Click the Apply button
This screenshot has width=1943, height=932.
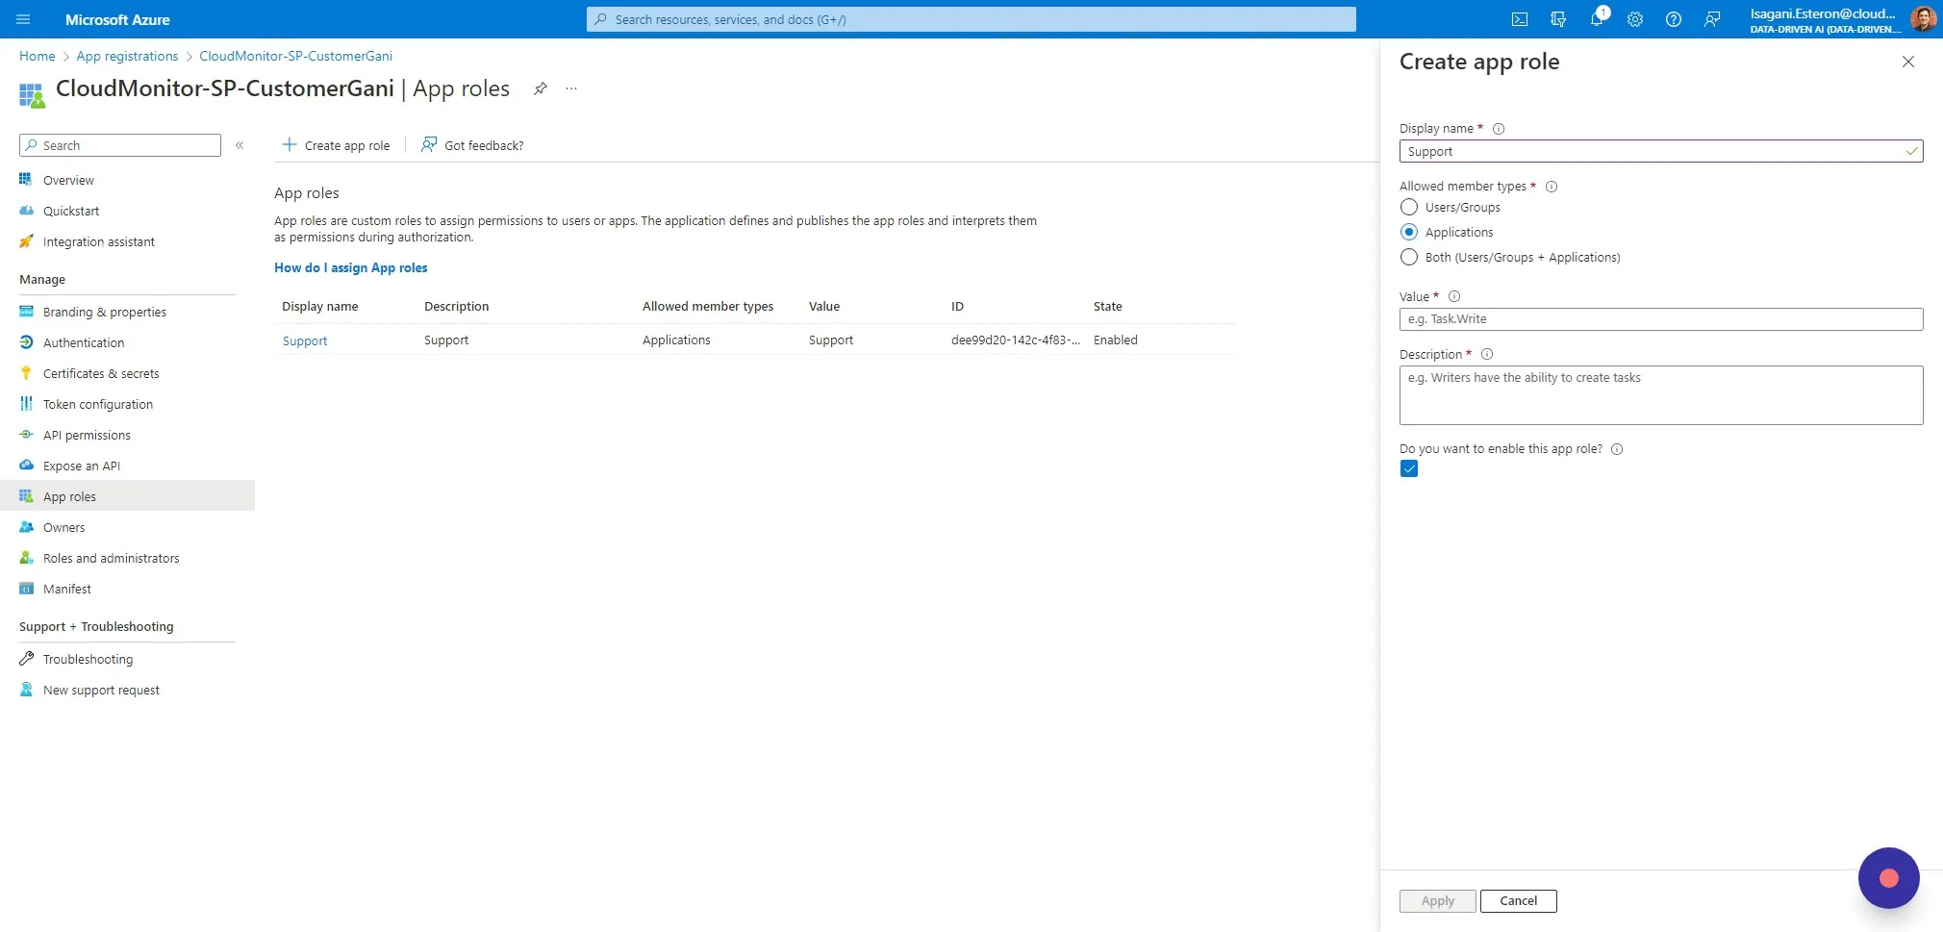pos(1438,901)
